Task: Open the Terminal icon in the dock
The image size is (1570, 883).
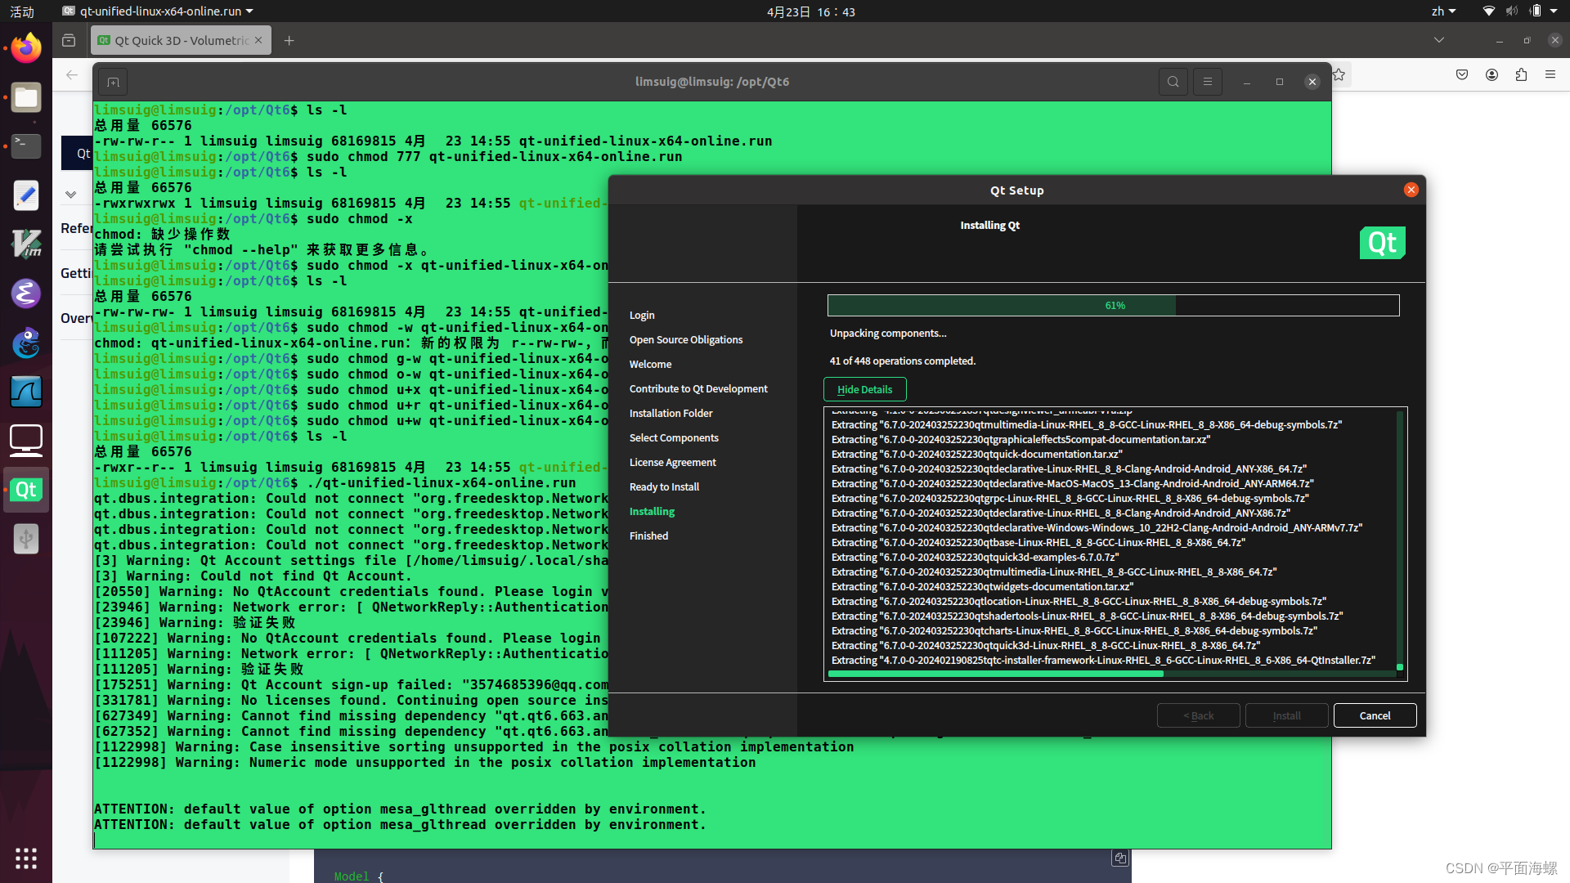Action: [x=26, y=146]
